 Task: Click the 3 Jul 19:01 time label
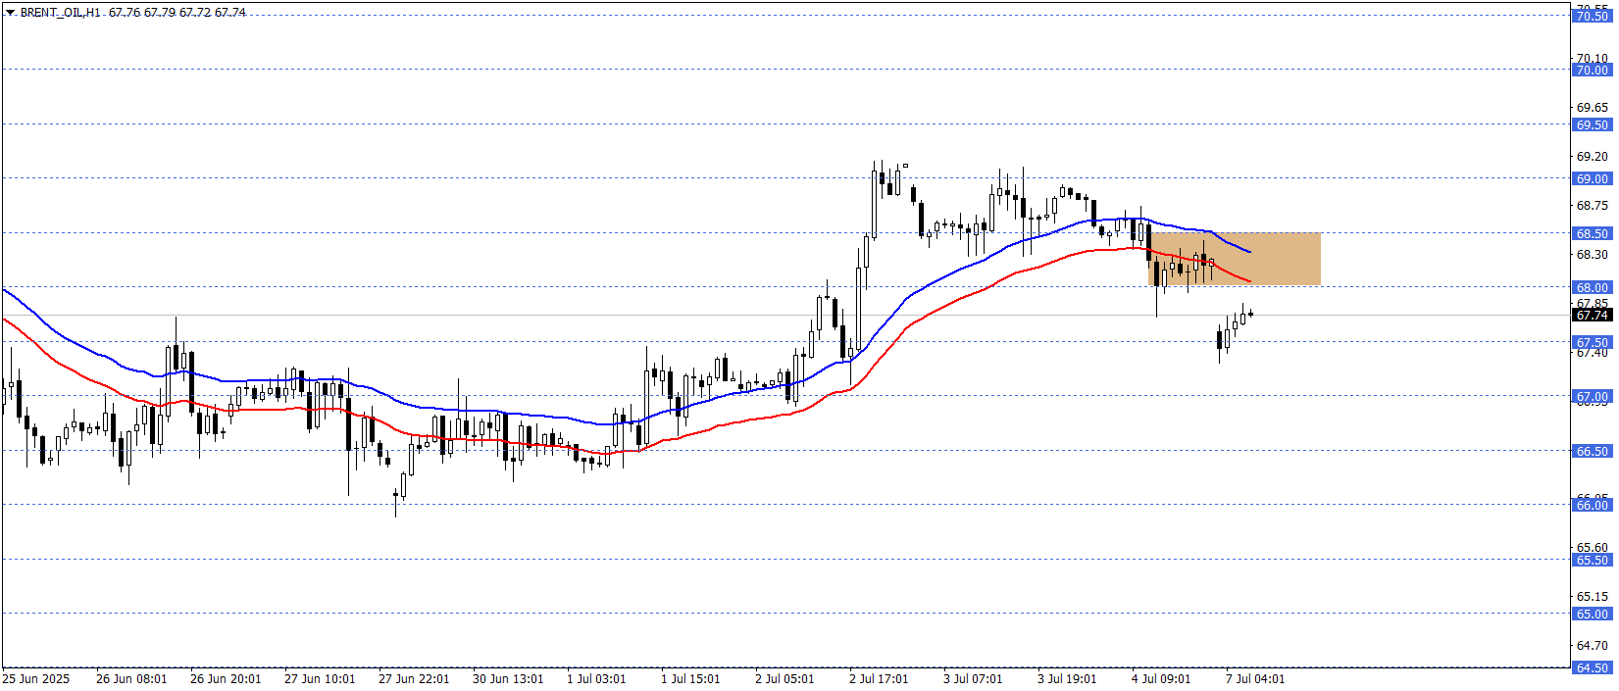1067,678
